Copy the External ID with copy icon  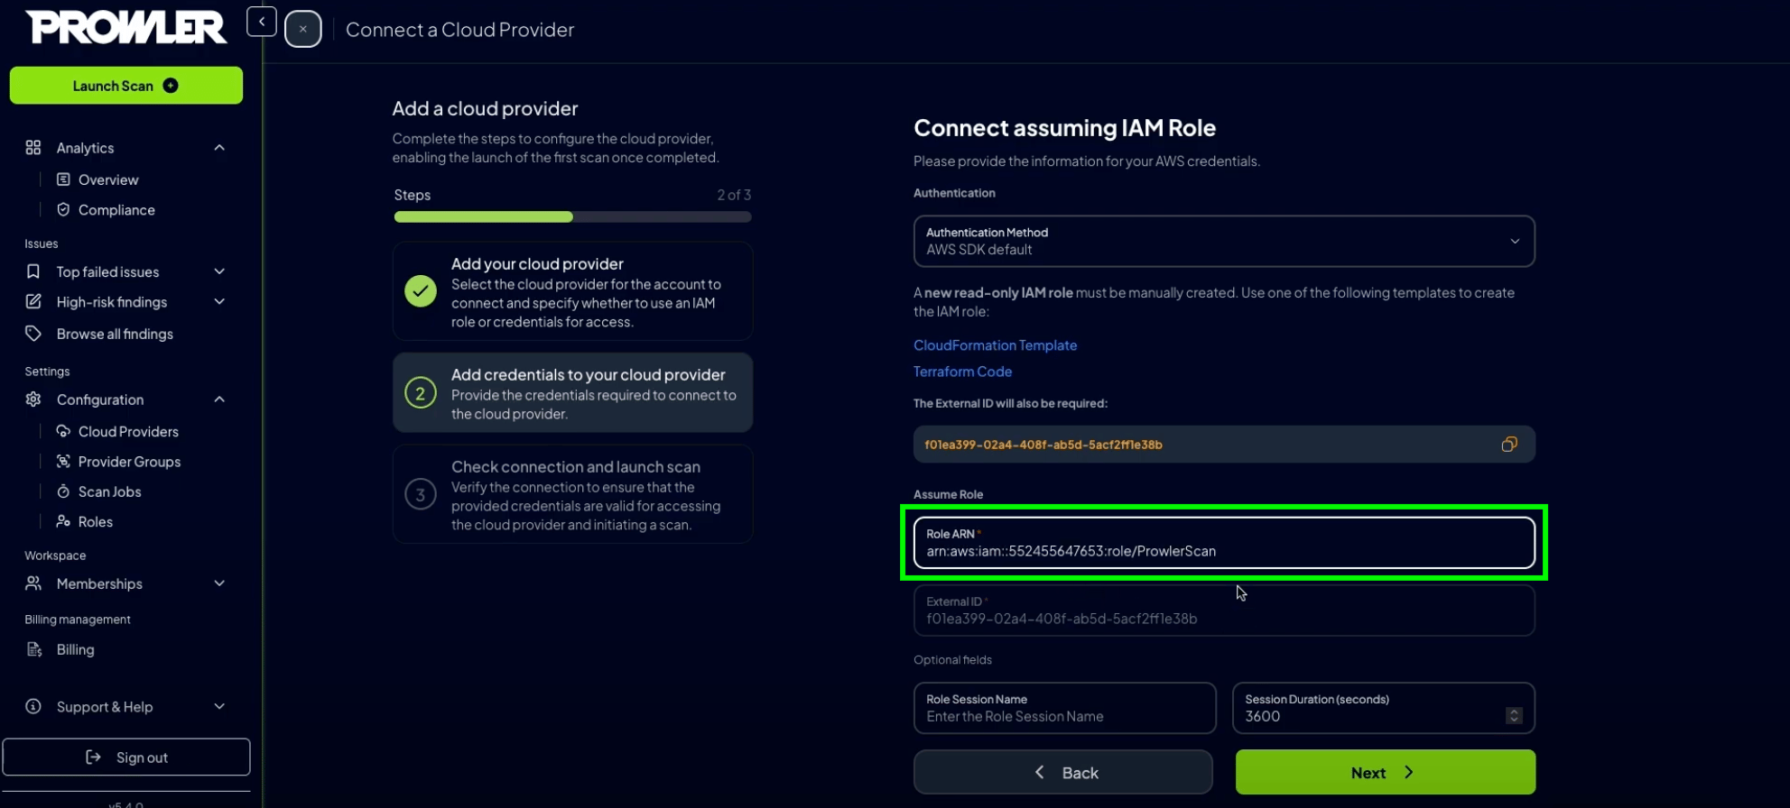(x=1508, y=444)
